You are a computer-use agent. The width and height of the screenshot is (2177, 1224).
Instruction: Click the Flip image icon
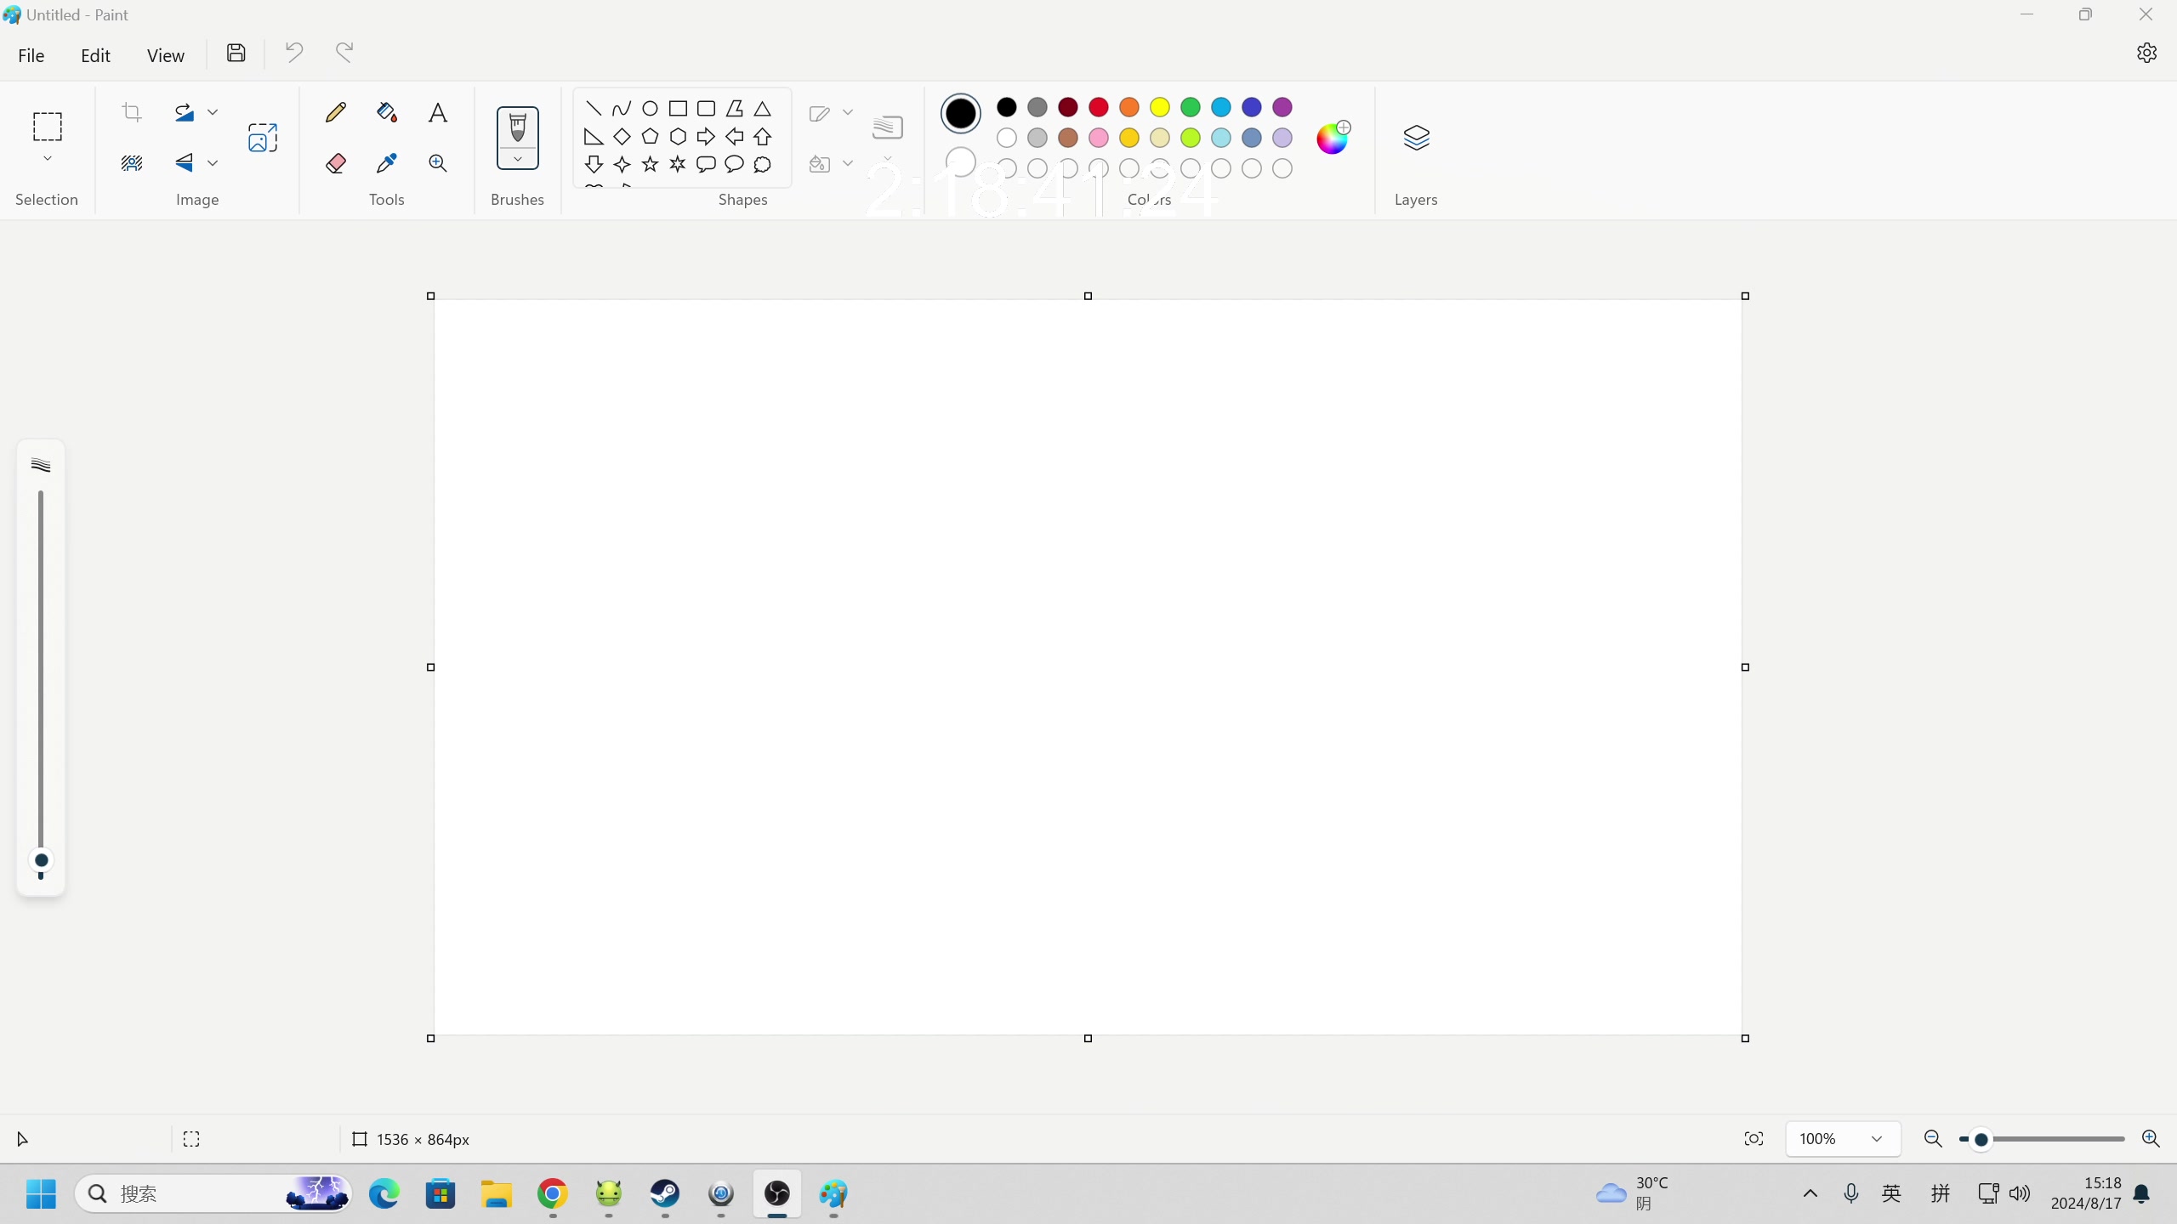tap(185, 162)
